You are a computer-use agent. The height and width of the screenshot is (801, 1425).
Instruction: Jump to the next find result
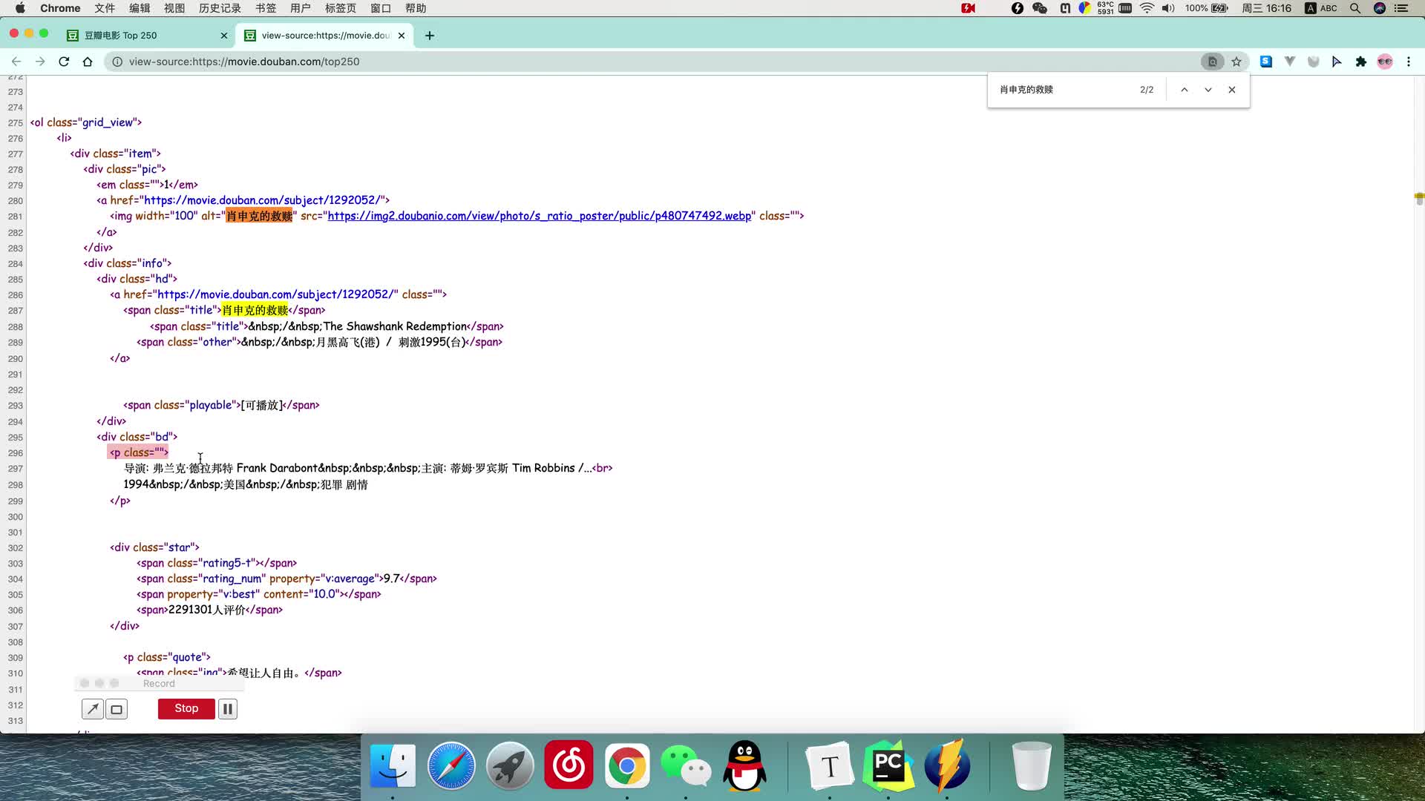(x=1208, y=90)
